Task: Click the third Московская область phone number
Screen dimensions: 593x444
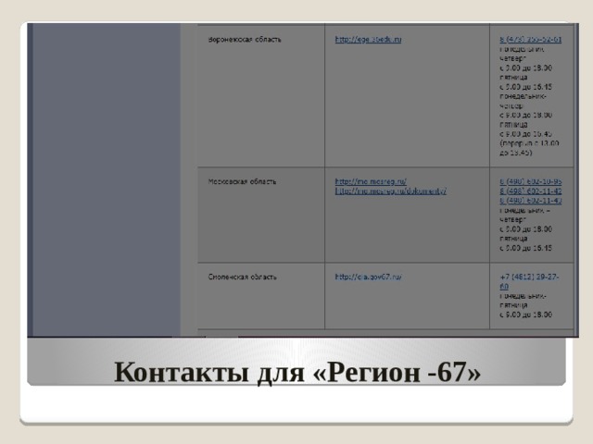Action: 531,201
